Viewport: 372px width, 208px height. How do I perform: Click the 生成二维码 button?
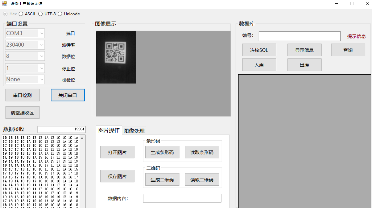[162, 180]
